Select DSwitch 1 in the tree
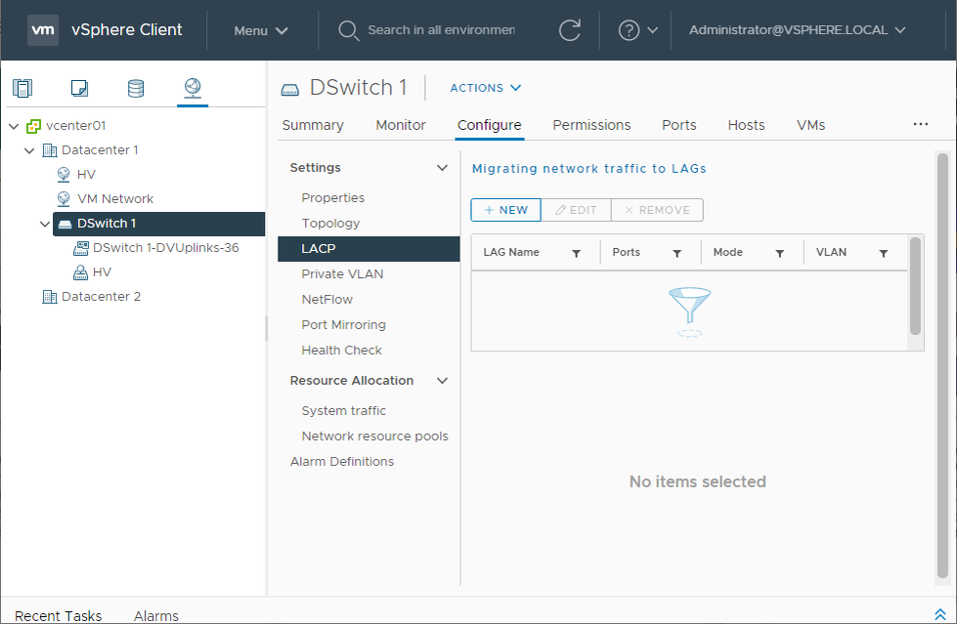Screen dimensions: 957x624 coord(158,224)
